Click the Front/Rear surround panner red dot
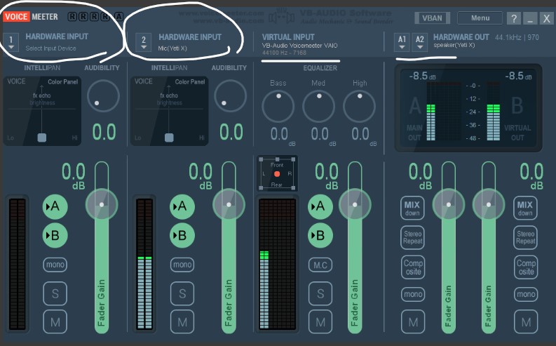The height and width of the screenshot is (346, 556). click(x=277, y=174)
